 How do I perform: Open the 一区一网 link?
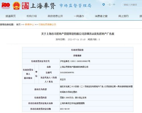coord(111,5)
